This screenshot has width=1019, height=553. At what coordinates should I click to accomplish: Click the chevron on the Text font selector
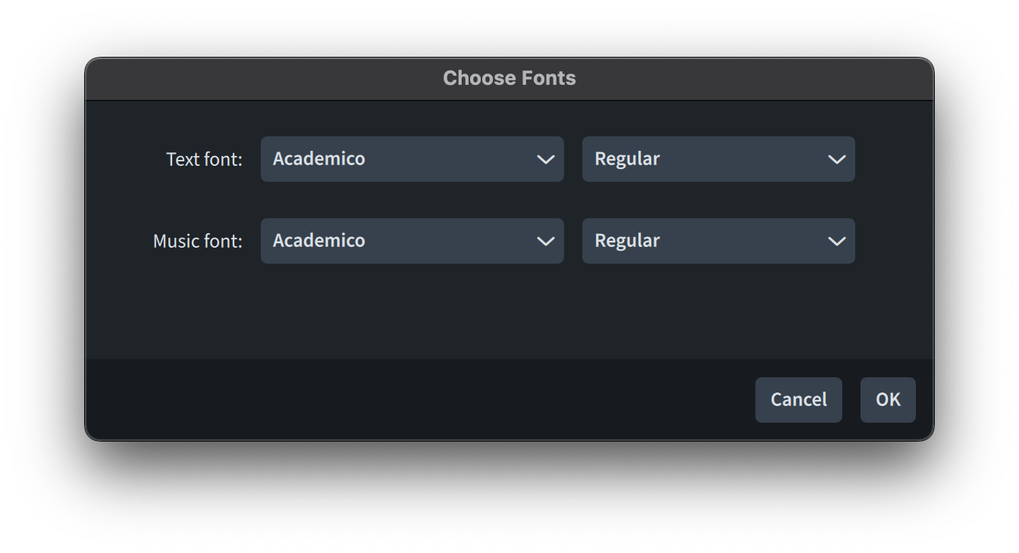point(545,159)
